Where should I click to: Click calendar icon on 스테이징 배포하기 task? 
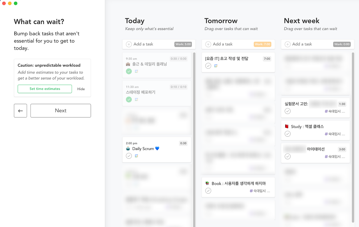pyautogui.click(x=137, y=99)
